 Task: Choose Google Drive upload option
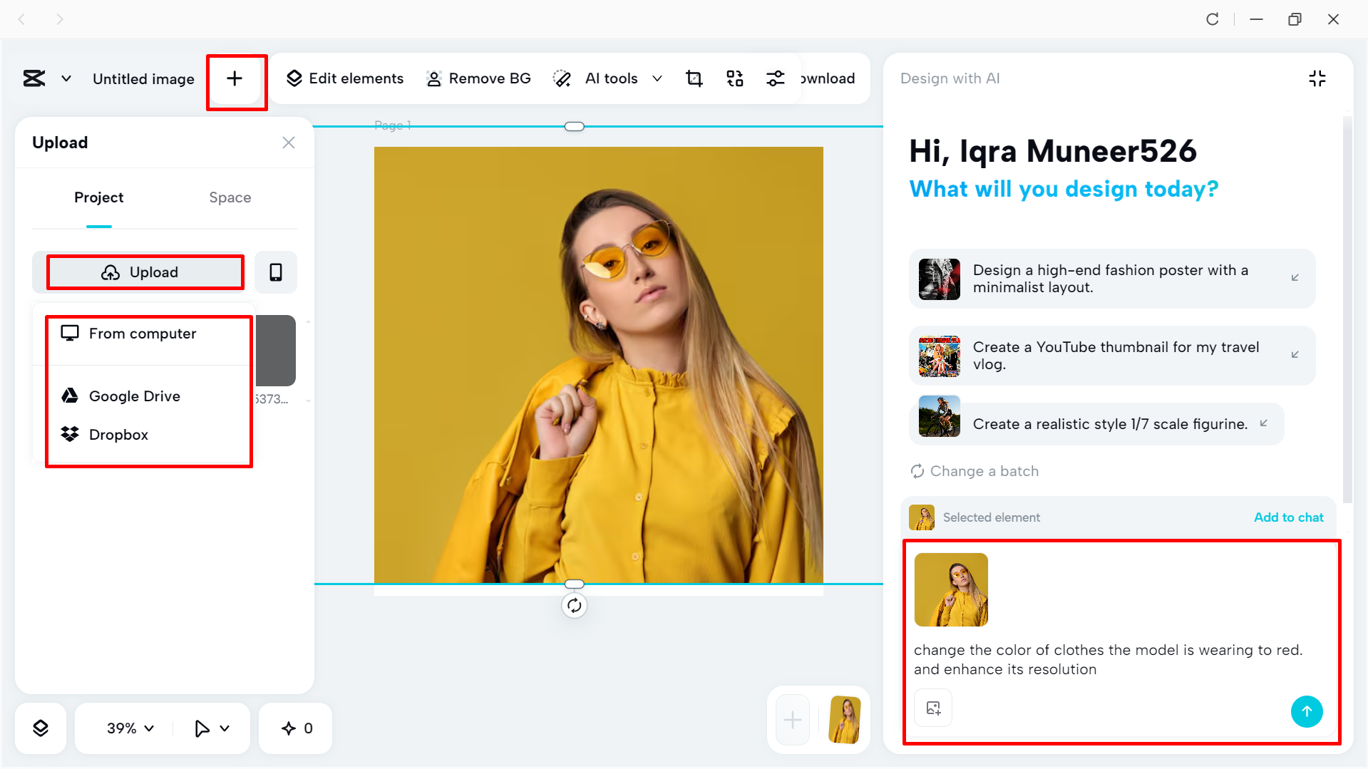142,396
